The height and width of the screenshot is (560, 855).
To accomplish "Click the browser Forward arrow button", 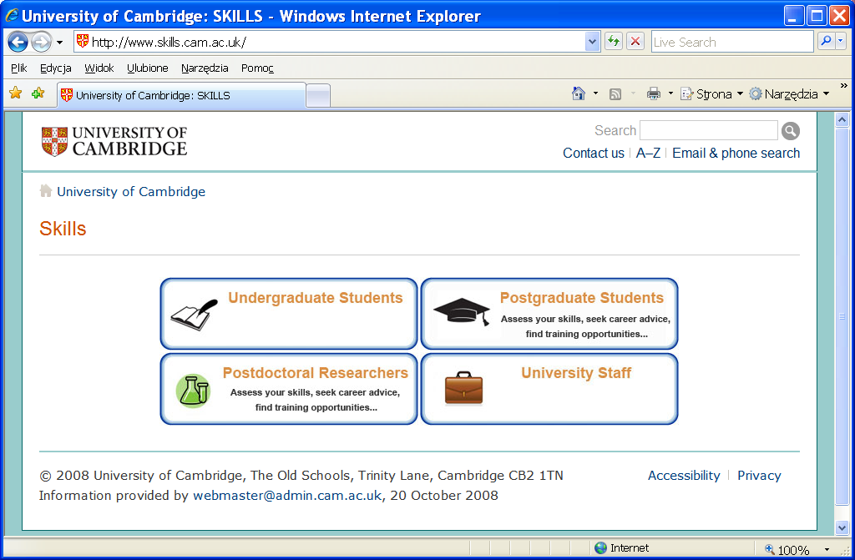I will [42, 42].
